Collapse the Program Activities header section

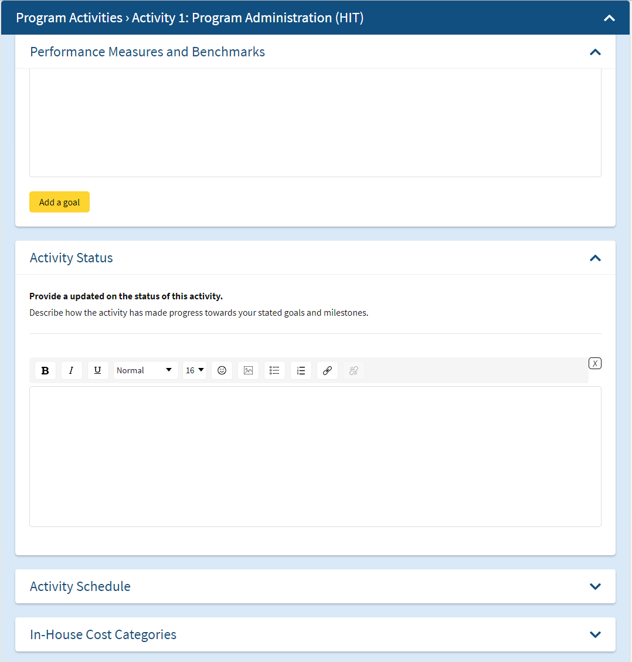609,18
